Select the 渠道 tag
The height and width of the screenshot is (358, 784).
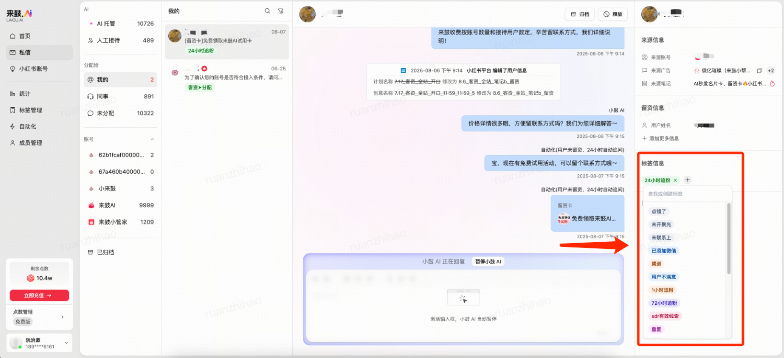[656, 264]
